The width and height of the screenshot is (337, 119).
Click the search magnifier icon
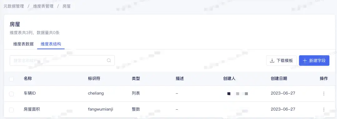[109, 61]
